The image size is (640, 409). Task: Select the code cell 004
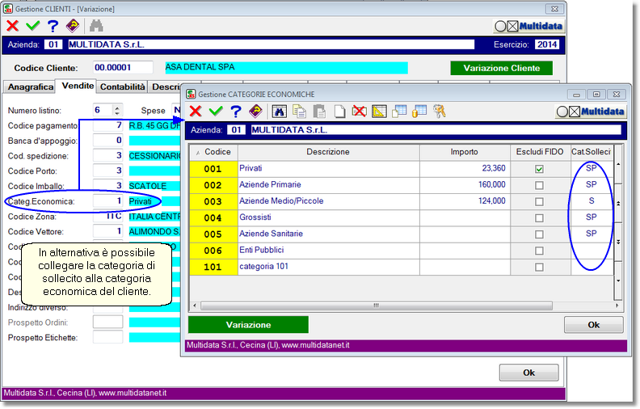[213, 218]
